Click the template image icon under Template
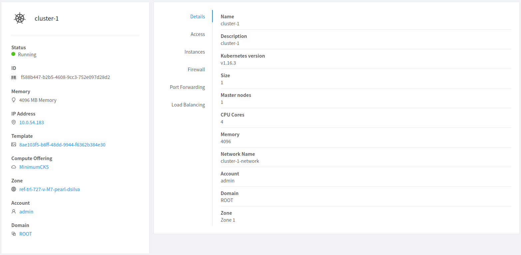The height and width of the screenshot is (255, 521). coord(14,144)
